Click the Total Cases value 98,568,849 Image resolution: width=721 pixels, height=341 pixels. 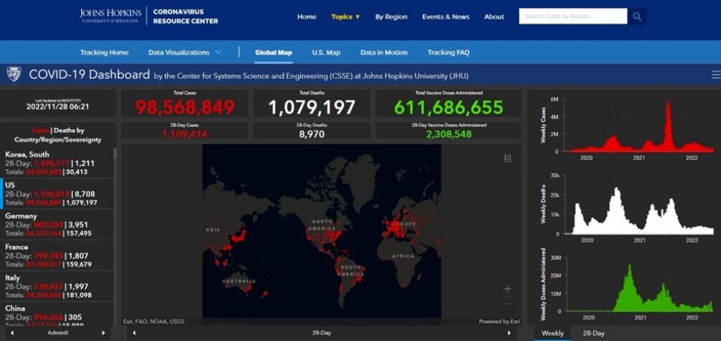pyautogui.click(x=185, y=107)
